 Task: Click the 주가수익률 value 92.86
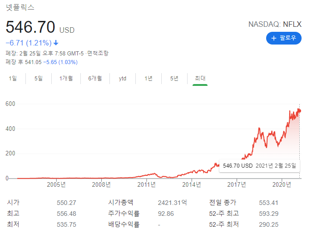(x=166, y=214)
